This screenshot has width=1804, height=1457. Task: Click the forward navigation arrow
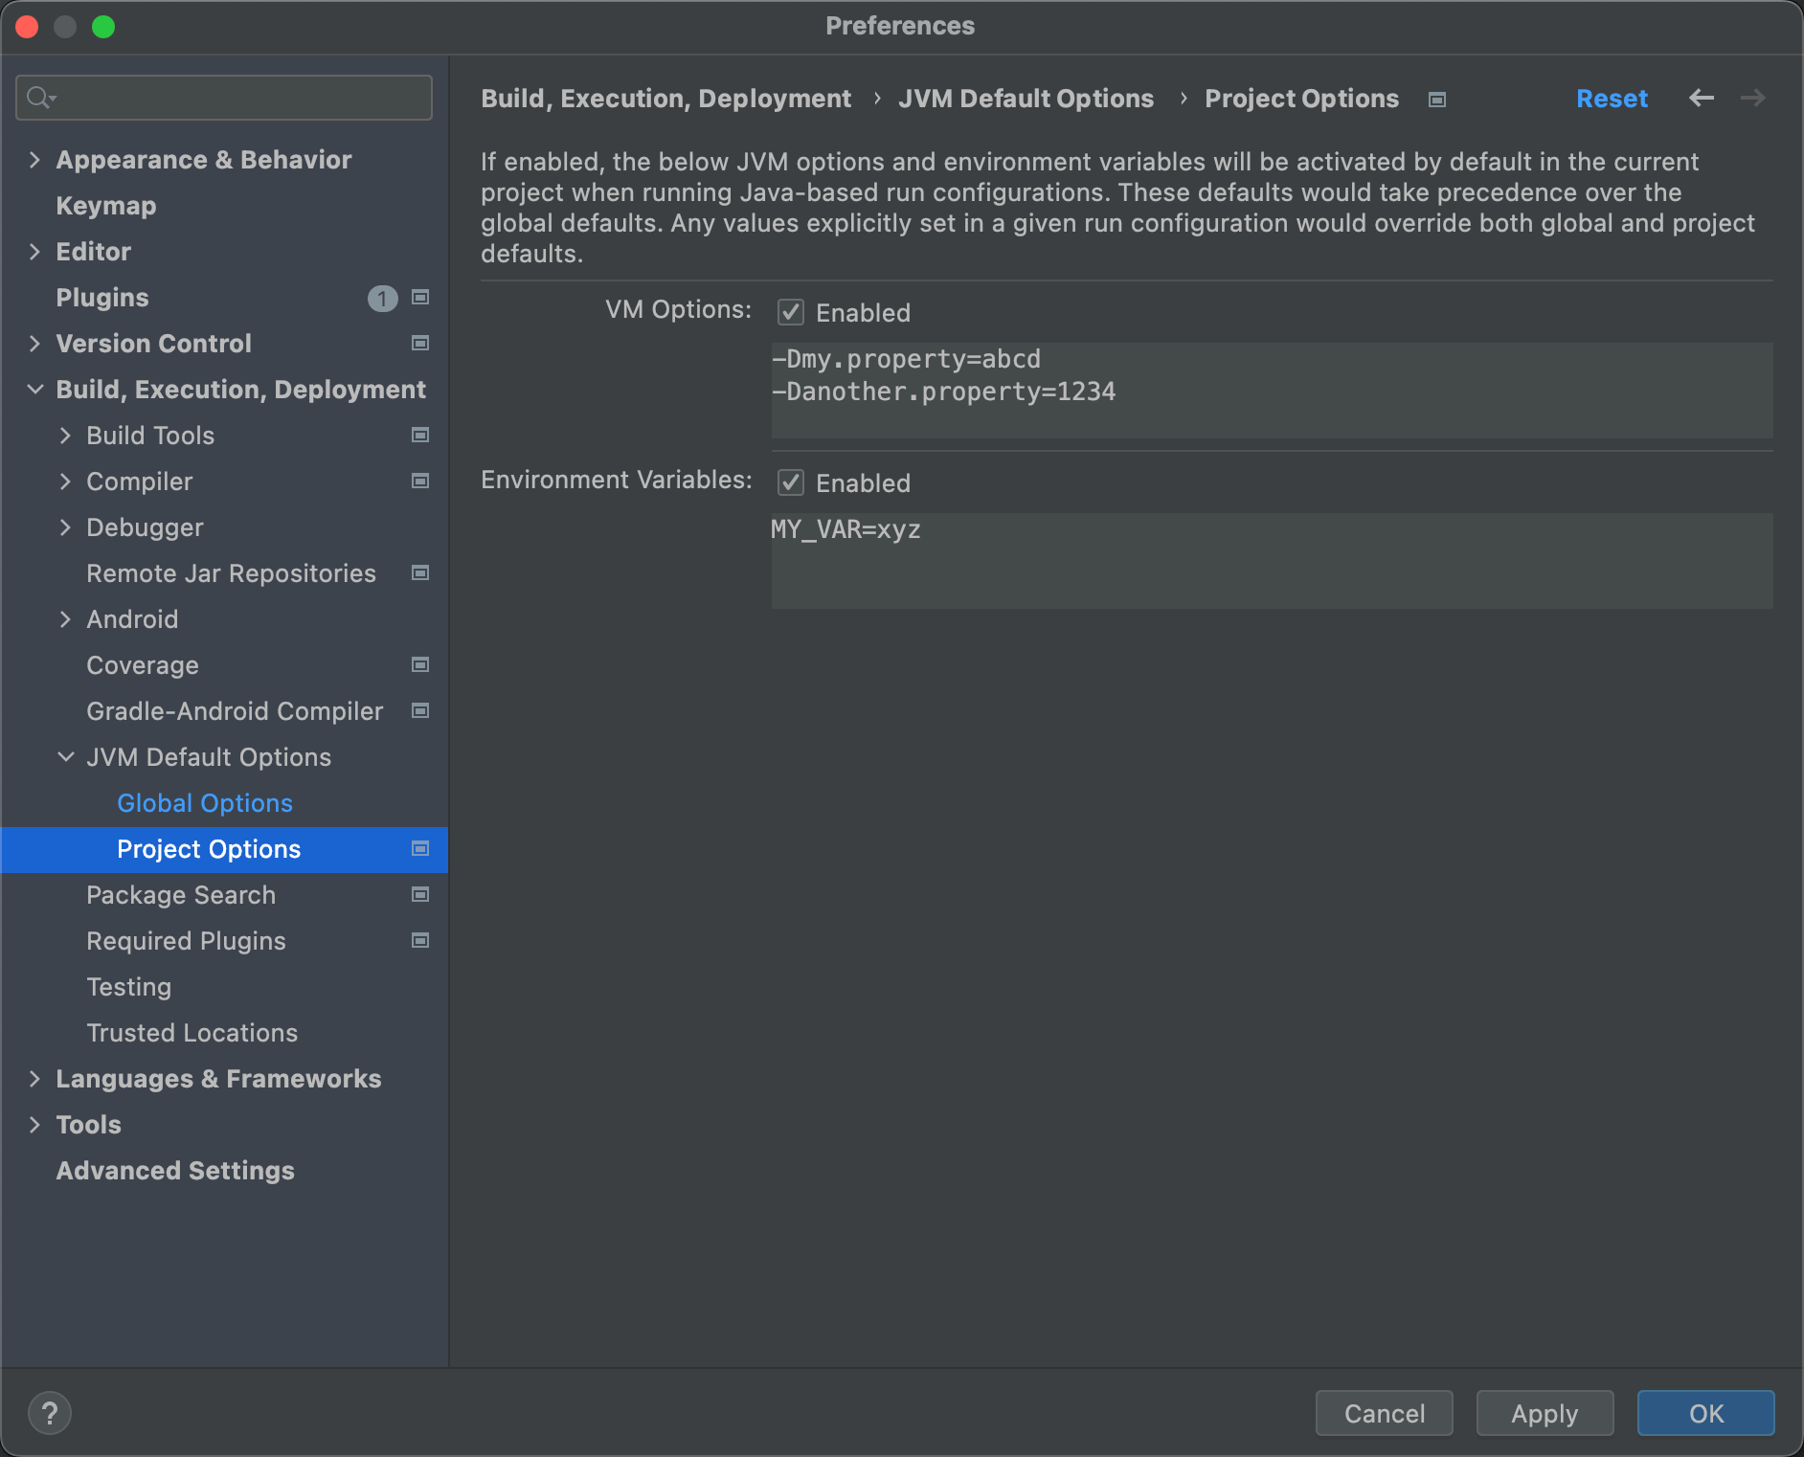pyautogui.click(x=1752, y=98)
